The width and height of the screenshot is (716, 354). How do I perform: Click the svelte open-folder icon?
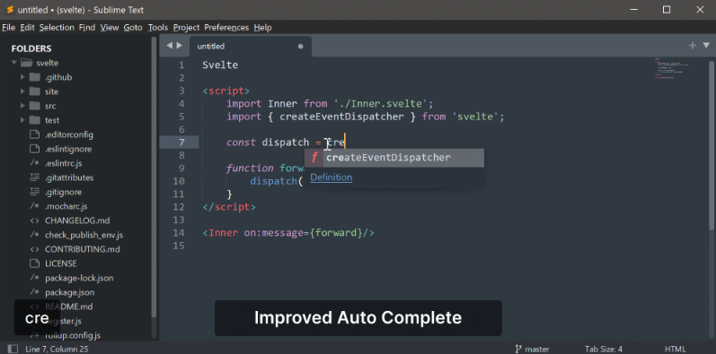point(27,63)
